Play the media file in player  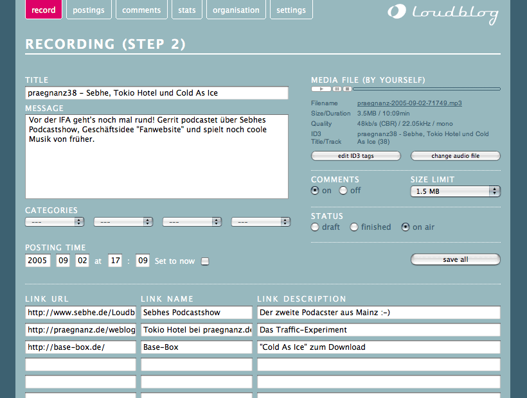pyautogui.click(x=321, y=89)
